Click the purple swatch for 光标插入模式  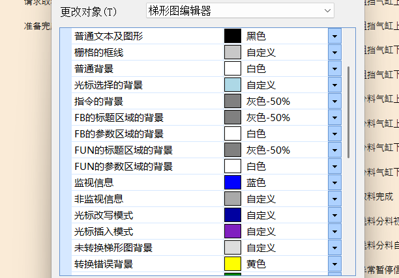(233, 232)
